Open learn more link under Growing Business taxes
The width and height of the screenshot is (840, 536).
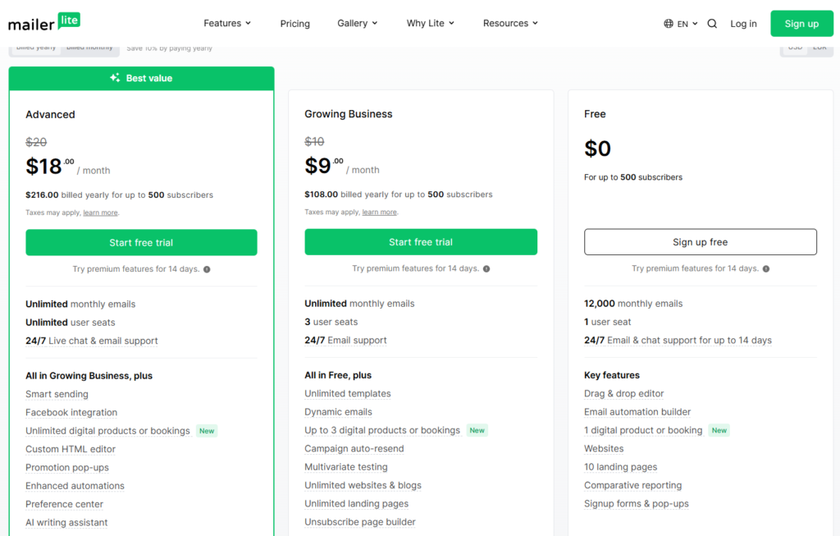[x=379, y=213]
